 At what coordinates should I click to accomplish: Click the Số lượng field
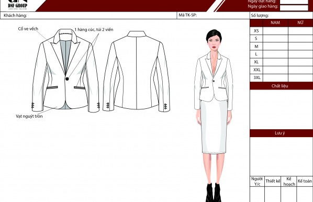tap(281, 15)
